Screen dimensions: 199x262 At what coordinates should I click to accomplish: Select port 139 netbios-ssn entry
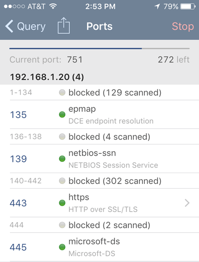pos(99,159)
